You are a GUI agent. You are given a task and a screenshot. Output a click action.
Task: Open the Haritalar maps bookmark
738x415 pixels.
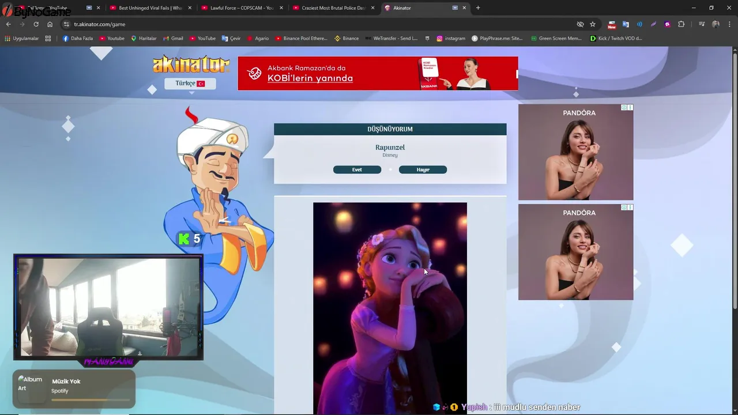144,39
